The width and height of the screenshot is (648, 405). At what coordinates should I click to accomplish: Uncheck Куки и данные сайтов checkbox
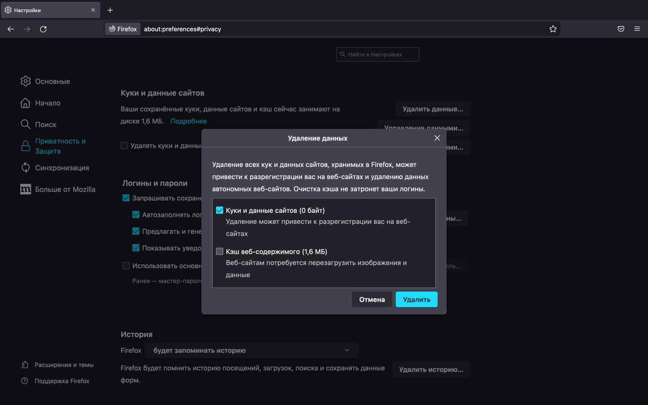pos(220,210)
